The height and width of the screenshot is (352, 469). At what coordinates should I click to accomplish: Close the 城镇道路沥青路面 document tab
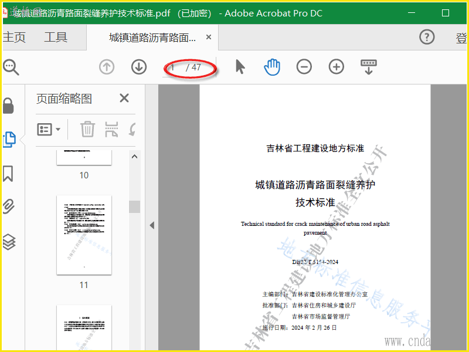pos(209,37)
